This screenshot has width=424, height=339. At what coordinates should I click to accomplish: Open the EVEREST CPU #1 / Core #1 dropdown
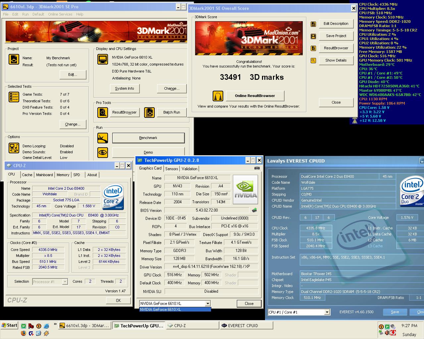click(x=327, y=312)
